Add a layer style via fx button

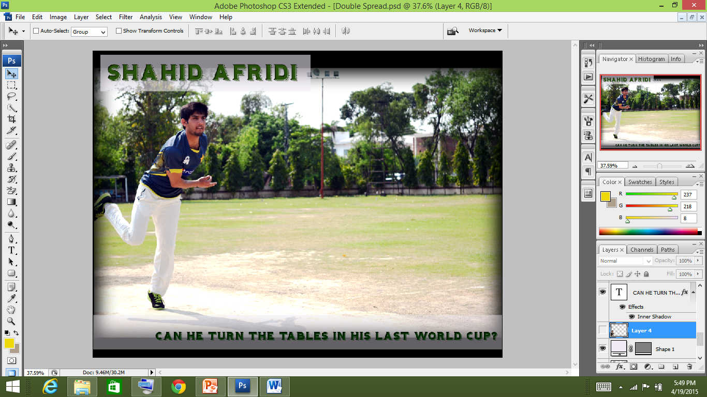coord(620,367)
